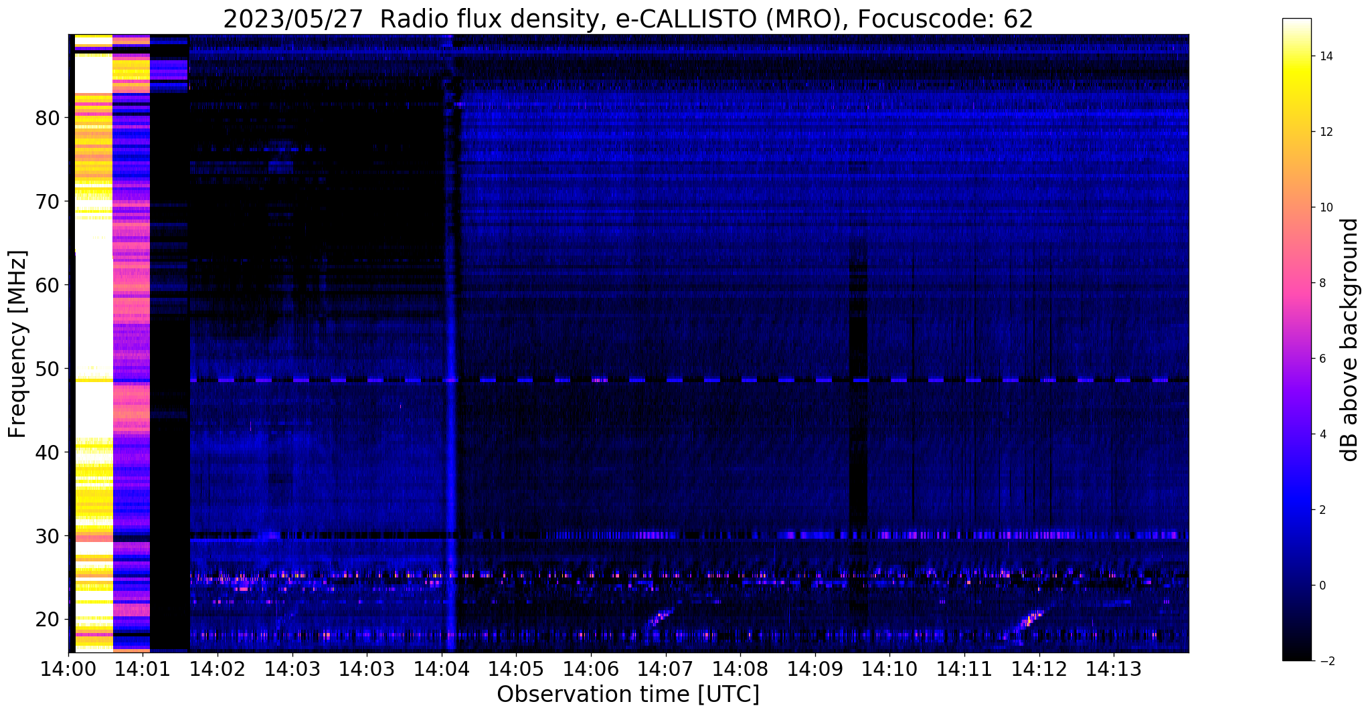Click the 'Frequency [MHz]' y-axis label
Viewport: 1370px width, 714px height.
18,344
